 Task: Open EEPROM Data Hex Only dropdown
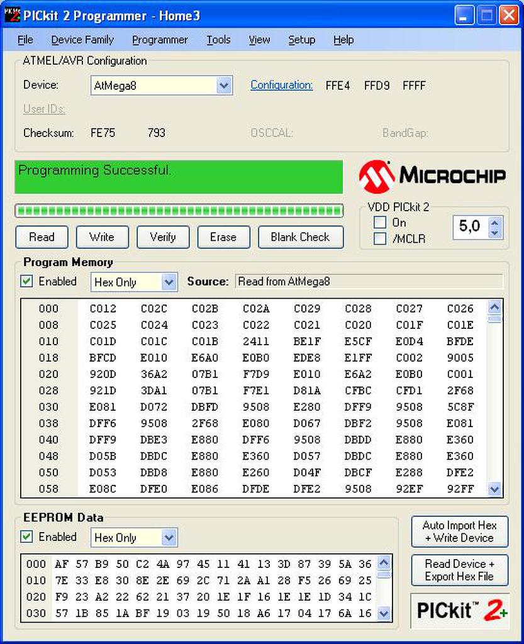tap(169, 538)
